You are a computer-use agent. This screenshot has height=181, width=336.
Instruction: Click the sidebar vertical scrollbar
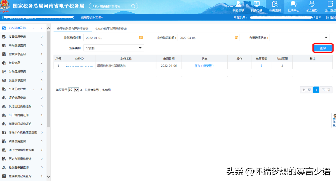click(x=48, y=84)
